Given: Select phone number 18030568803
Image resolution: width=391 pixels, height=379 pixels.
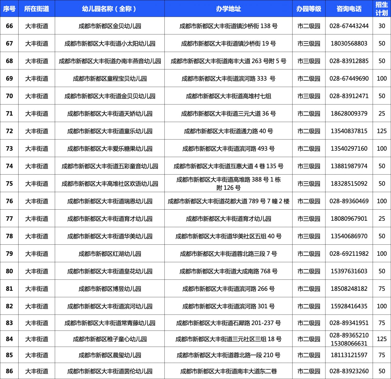Looking at the screenshot, I should click(349, 44).
